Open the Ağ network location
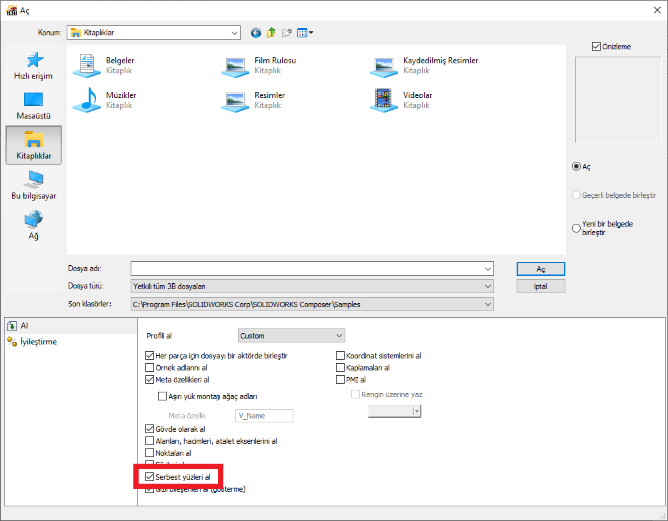The height and width of the screenshot is (521, 668). click(x=33, y=225)
